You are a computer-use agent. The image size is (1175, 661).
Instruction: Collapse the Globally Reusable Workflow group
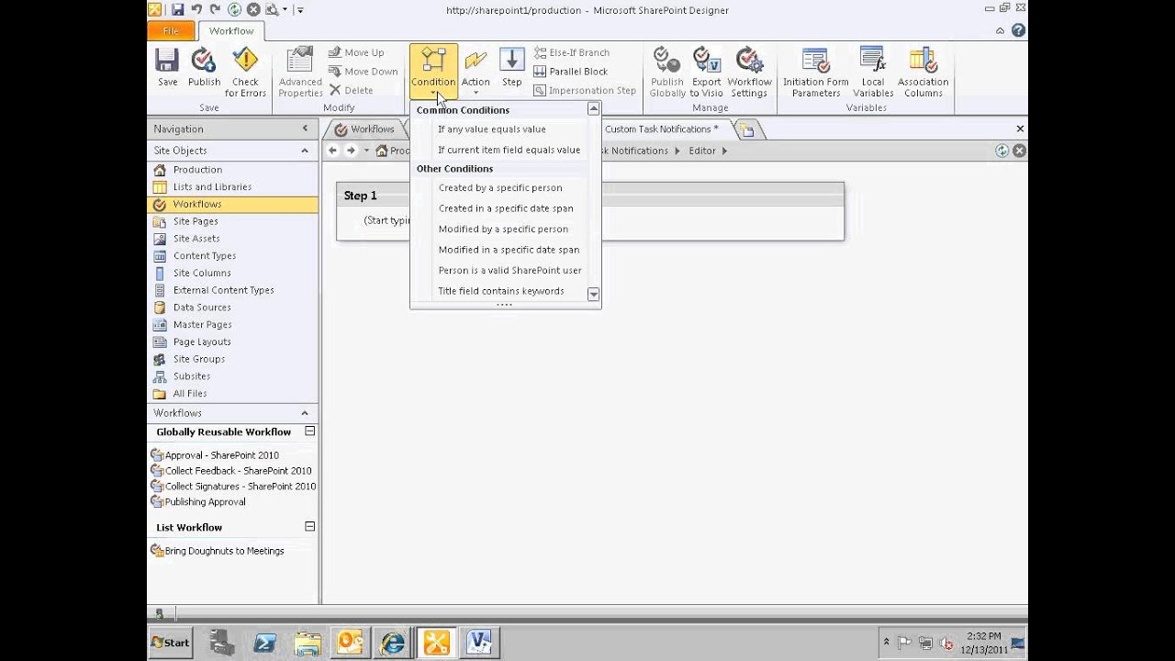pyautogui.click(x=309, y=431)
